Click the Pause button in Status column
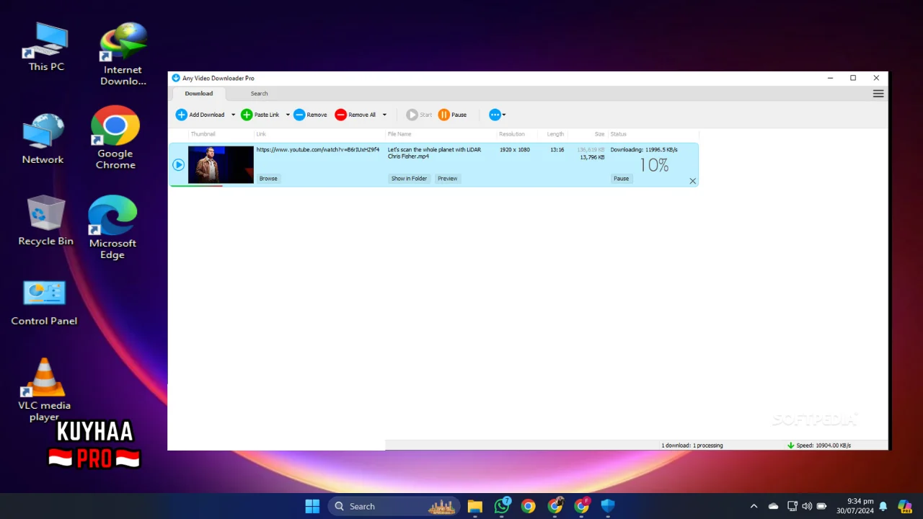The height and width of the screenshot is (519, 923). (621, 179)
